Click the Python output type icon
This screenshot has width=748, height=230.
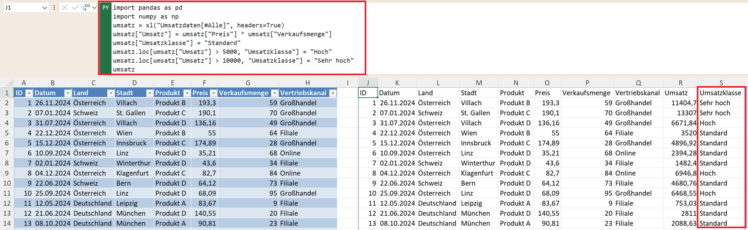pyautogui.click(x=86, y=7)
